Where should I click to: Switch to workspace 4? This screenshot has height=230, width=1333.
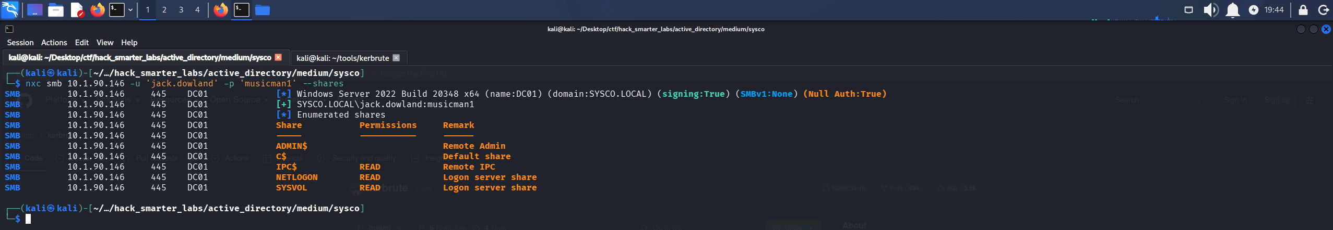coord(197,9)
